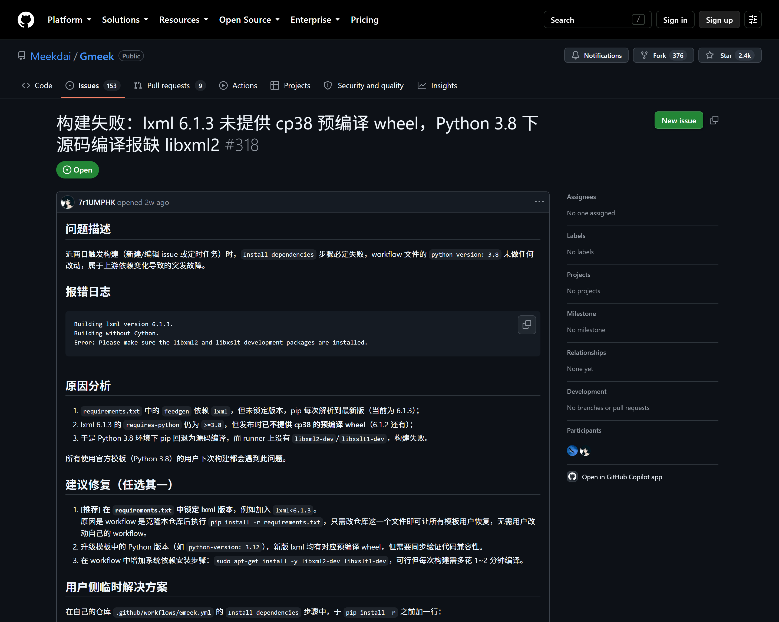Image resolution: width=779 pixels, height=622 pixels.
Task: Click the Public repository label
Action: point(131,56)
